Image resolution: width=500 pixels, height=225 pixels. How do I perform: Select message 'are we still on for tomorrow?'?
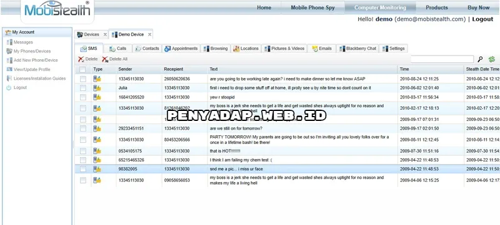(236, 128)
